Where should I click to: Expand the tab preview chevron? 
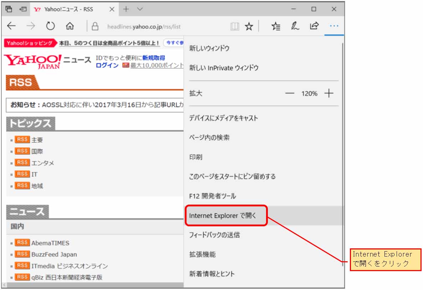140,9
